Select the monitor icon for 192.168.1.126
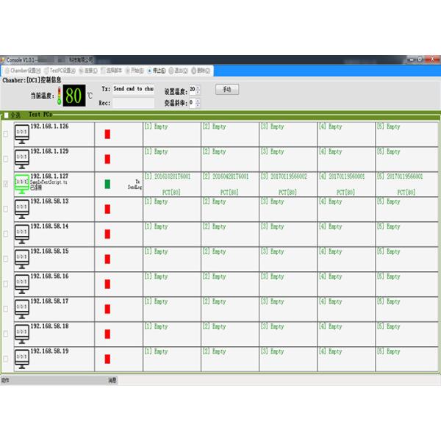Image resolution: width=441 pixels, height=441 pixels. pyautogui.click(x=22, y=136)
